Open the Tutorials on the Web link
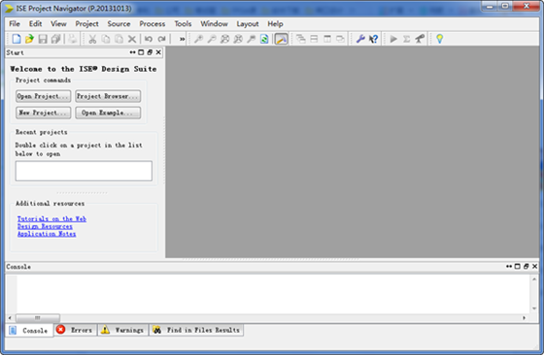 point(51,219)
